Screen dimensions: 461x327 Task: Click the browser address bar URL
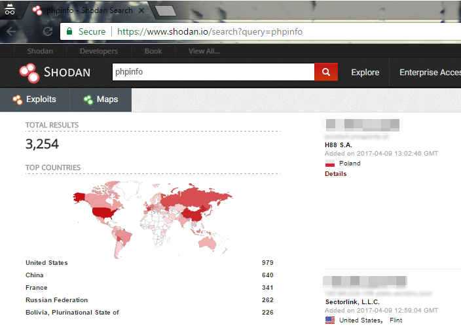point(210,31)
